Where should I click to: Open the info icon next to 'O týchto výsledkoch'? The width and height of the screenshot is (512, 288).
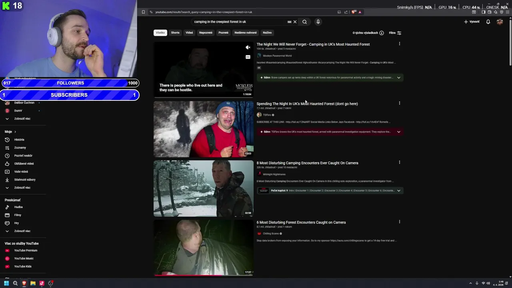pos(382,33)
